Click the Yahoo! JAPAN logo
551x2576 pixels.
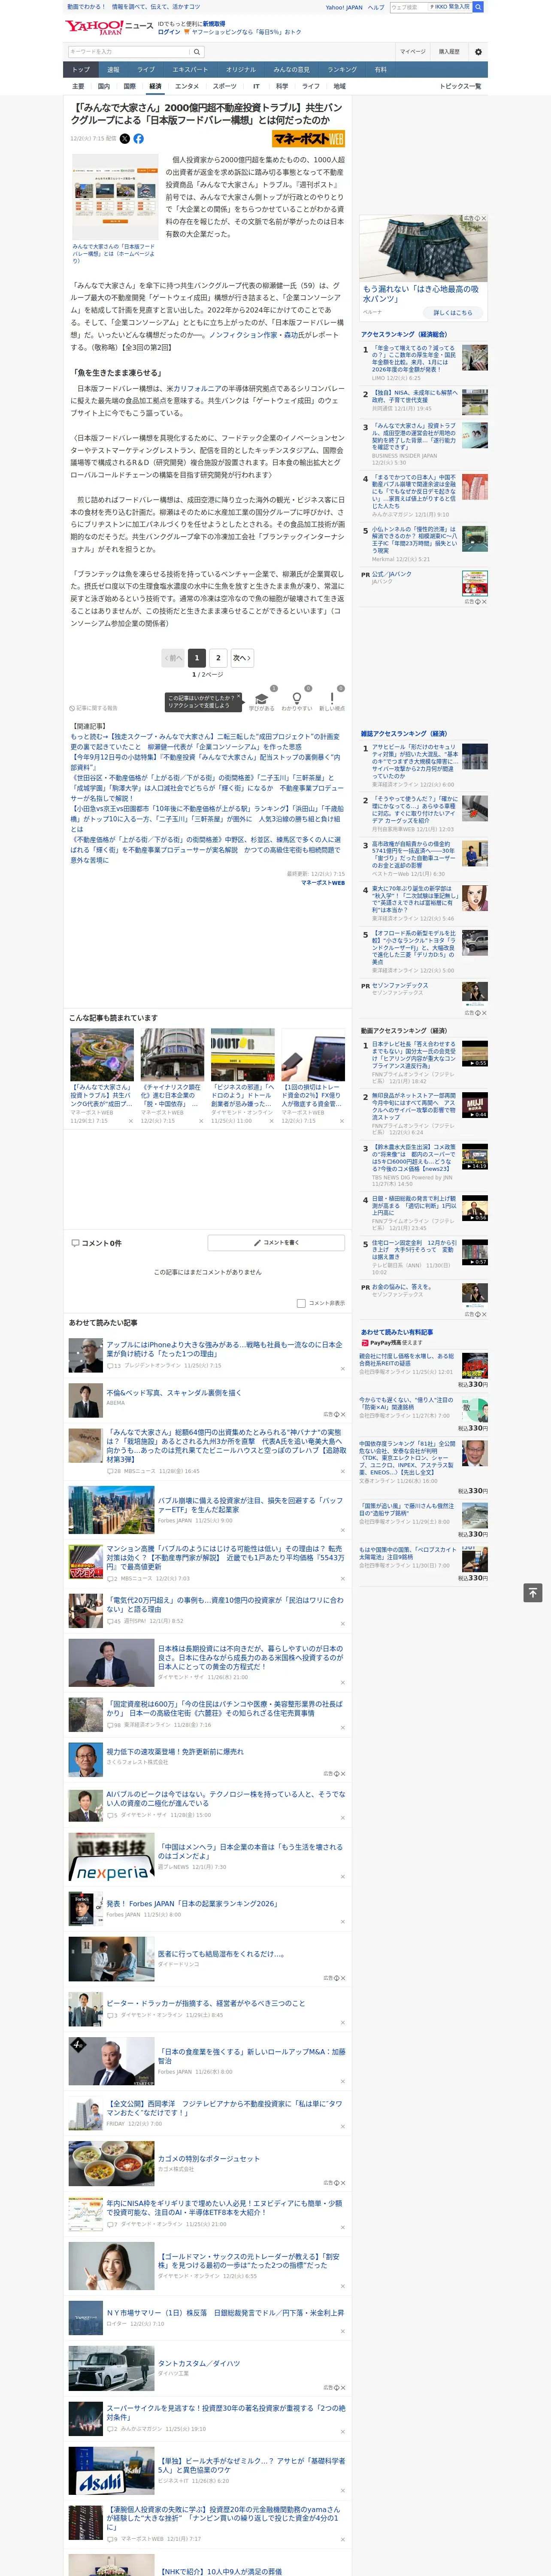[94, 27]
